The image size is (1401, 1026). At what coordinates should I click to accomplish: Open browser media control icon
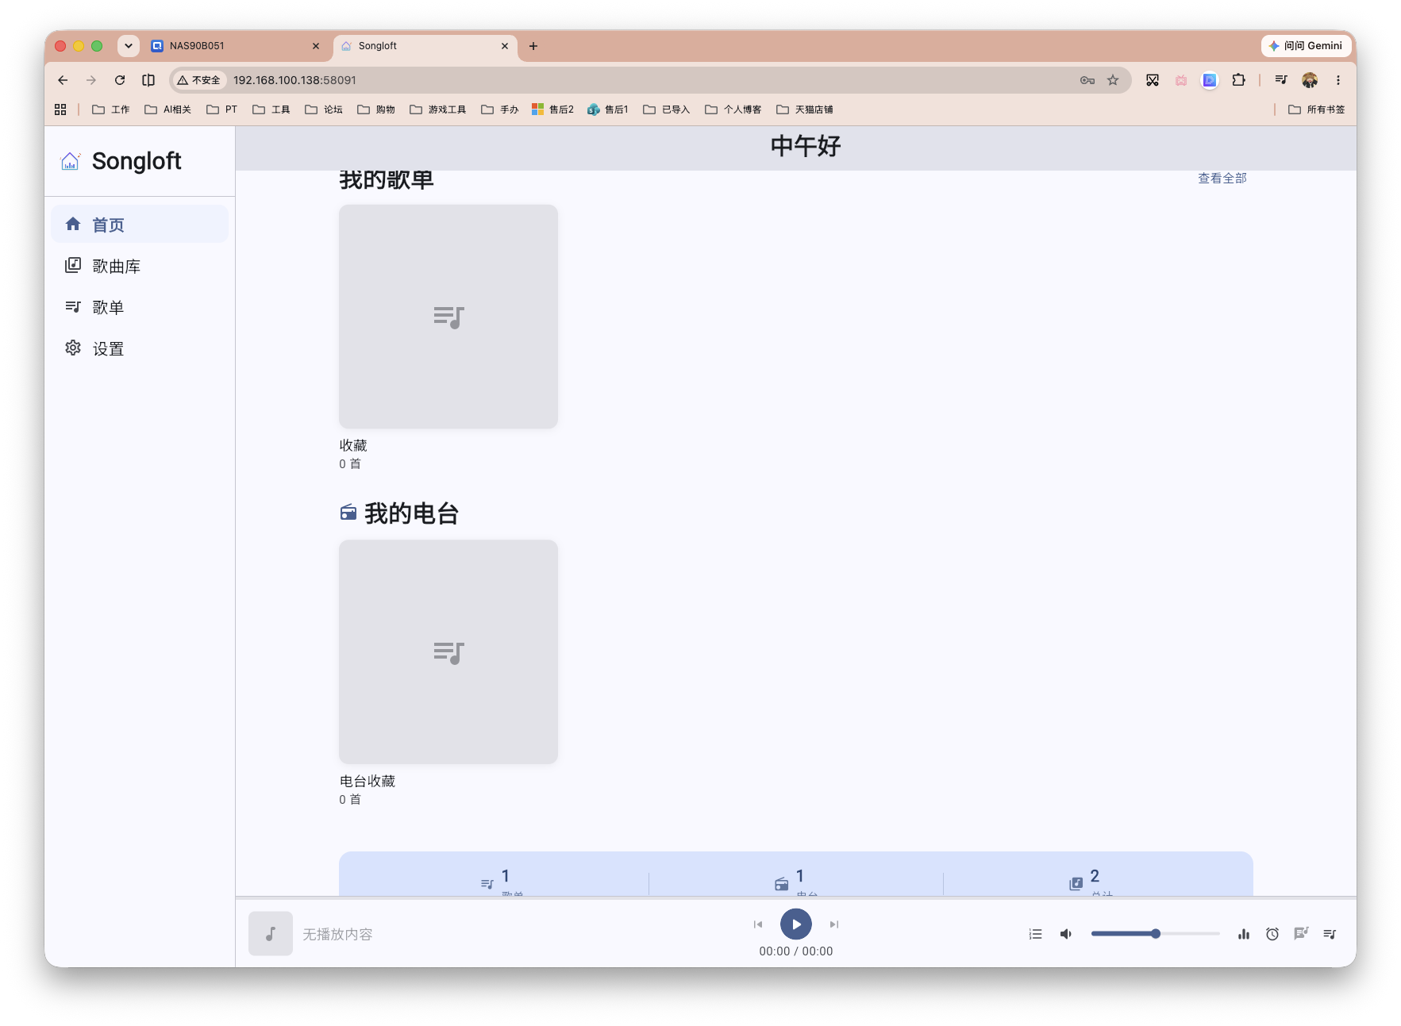(x=1281, y=80)
